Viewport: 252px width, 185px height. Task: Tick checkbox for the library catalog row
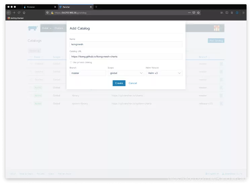31,96
